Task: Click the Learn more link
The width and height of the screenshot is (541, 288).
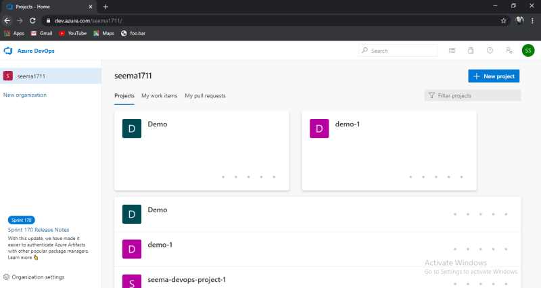Action: click(20, 258)
